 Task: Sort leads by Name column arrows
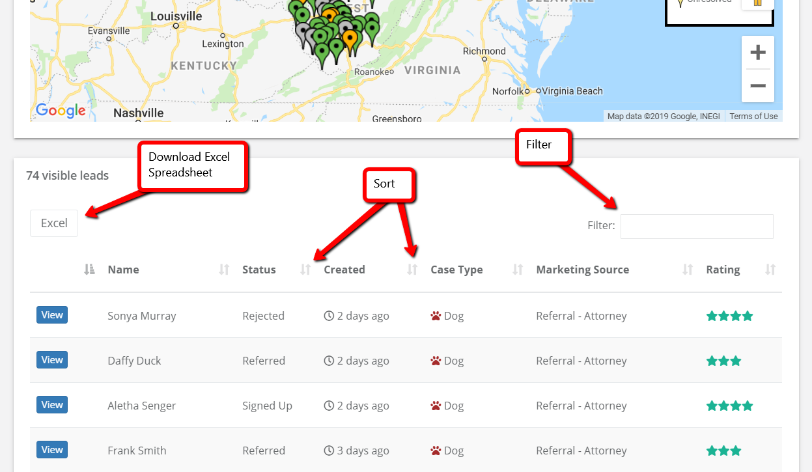(x=224, y=270)
